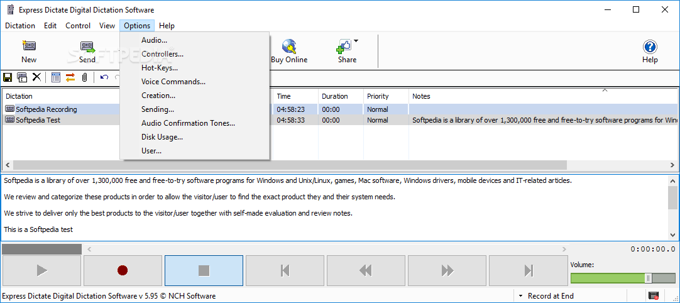
Task: Click the Softpedia Test row icon
Action: coord(10,120)
